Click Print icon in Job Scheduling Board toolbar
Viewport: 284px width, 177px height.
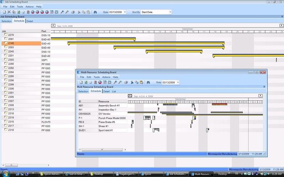73,12
